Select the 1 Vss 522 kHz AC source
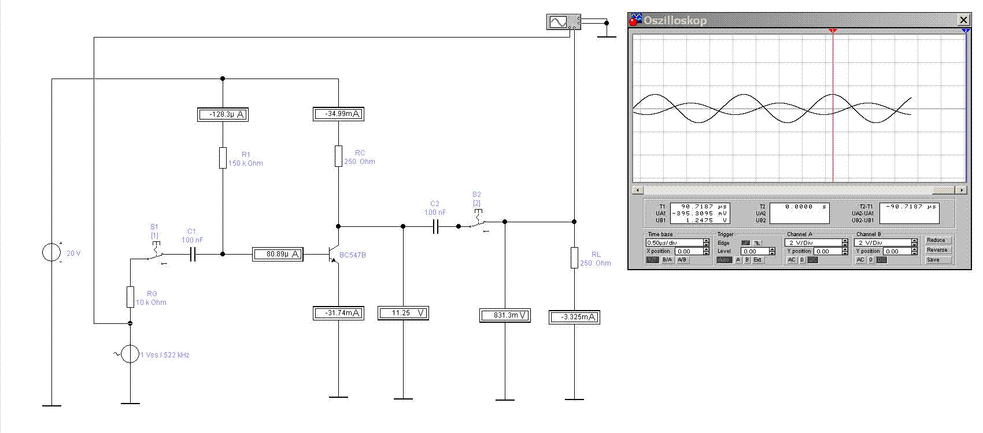This screenshot has width=983, height=433. point(130,354)
